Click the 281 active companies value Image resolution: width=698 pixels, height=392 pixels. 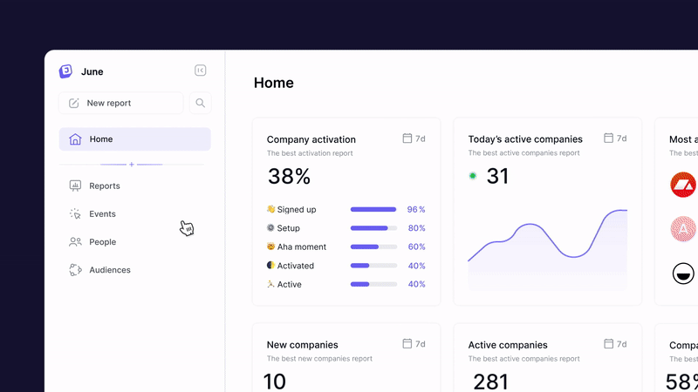point(490,382)
